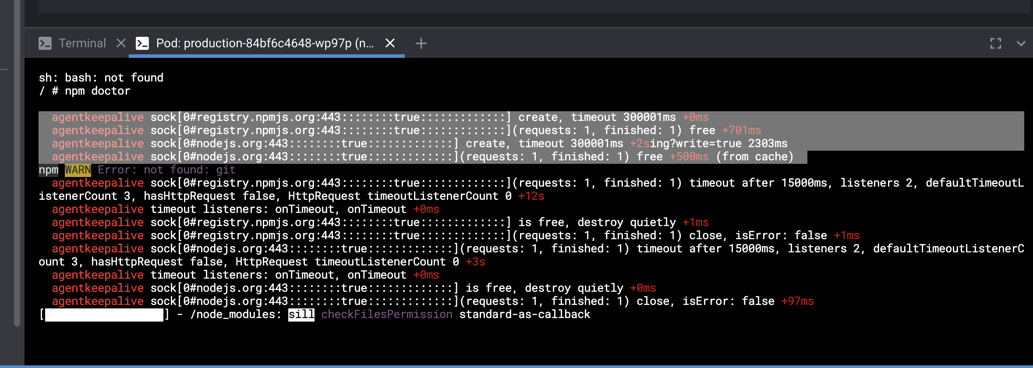
Task: Click 'standard-as-callback' text
Action: click(525, 314)
